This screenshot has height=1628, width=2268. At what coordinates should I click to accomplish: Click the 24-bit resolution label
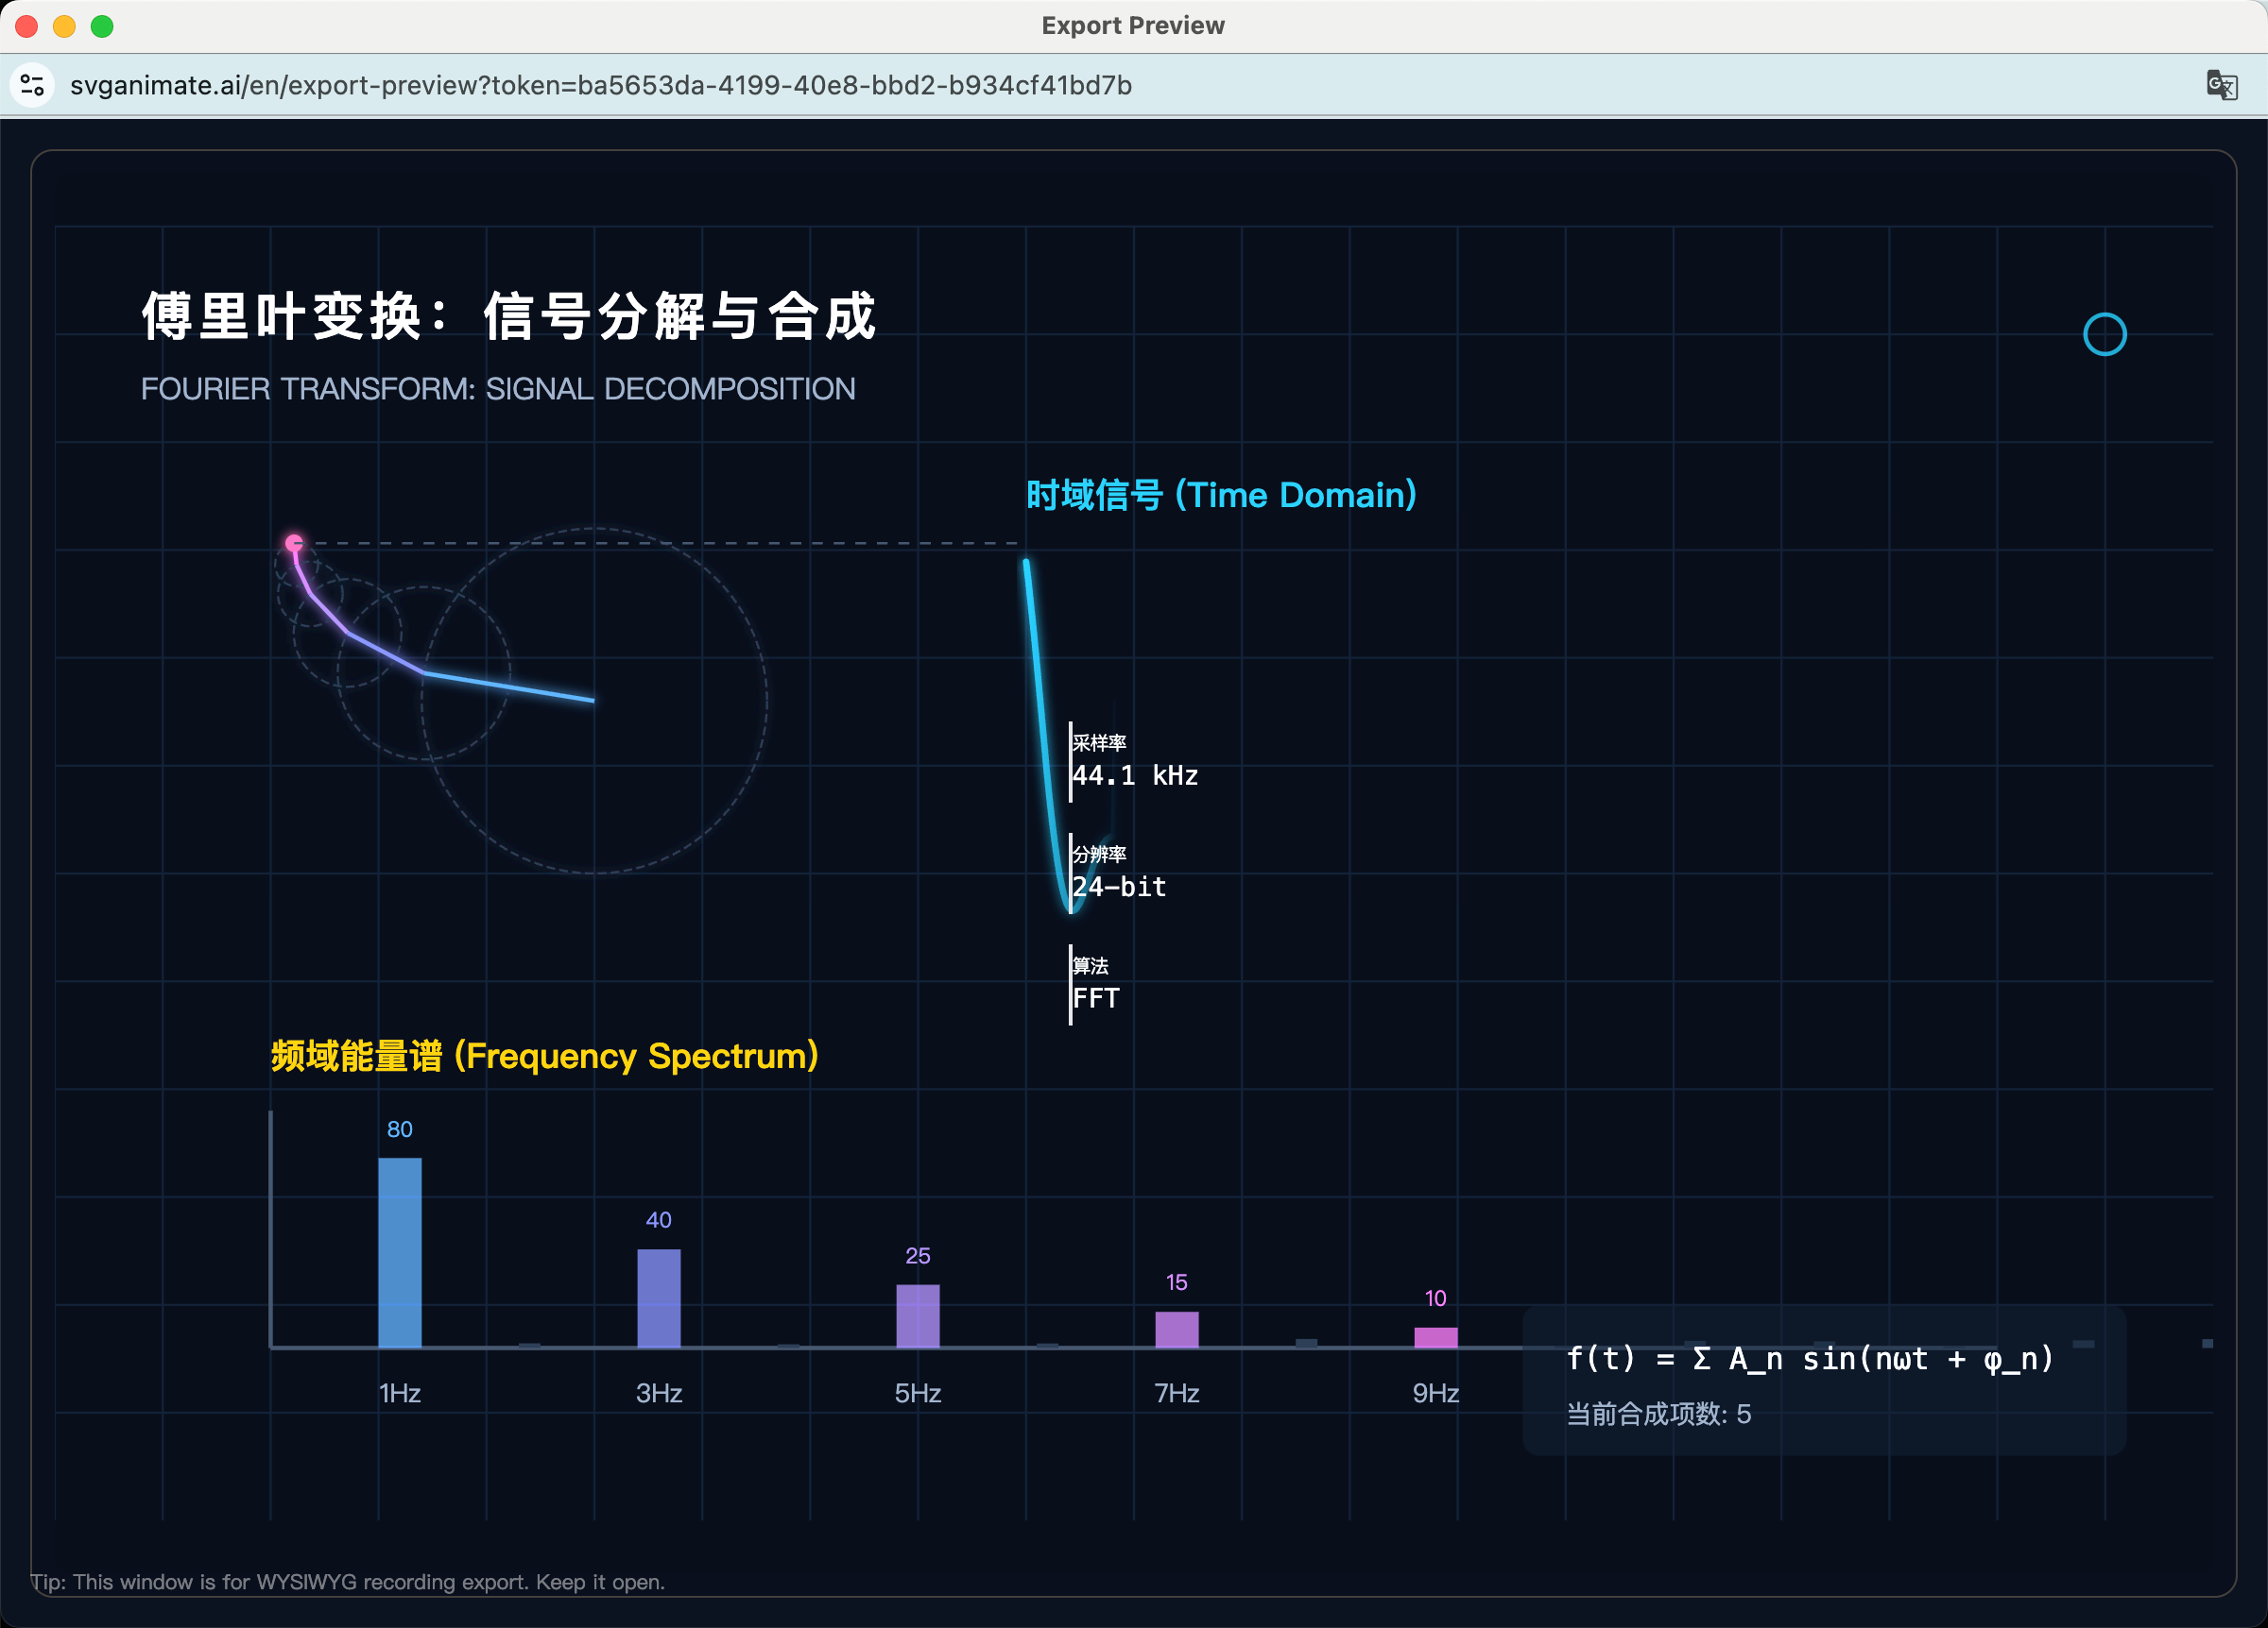(1119, 887)
